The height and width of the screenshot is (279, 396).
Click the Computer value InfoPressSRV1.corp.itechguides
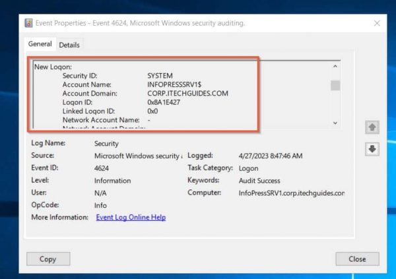click(292, 193)
